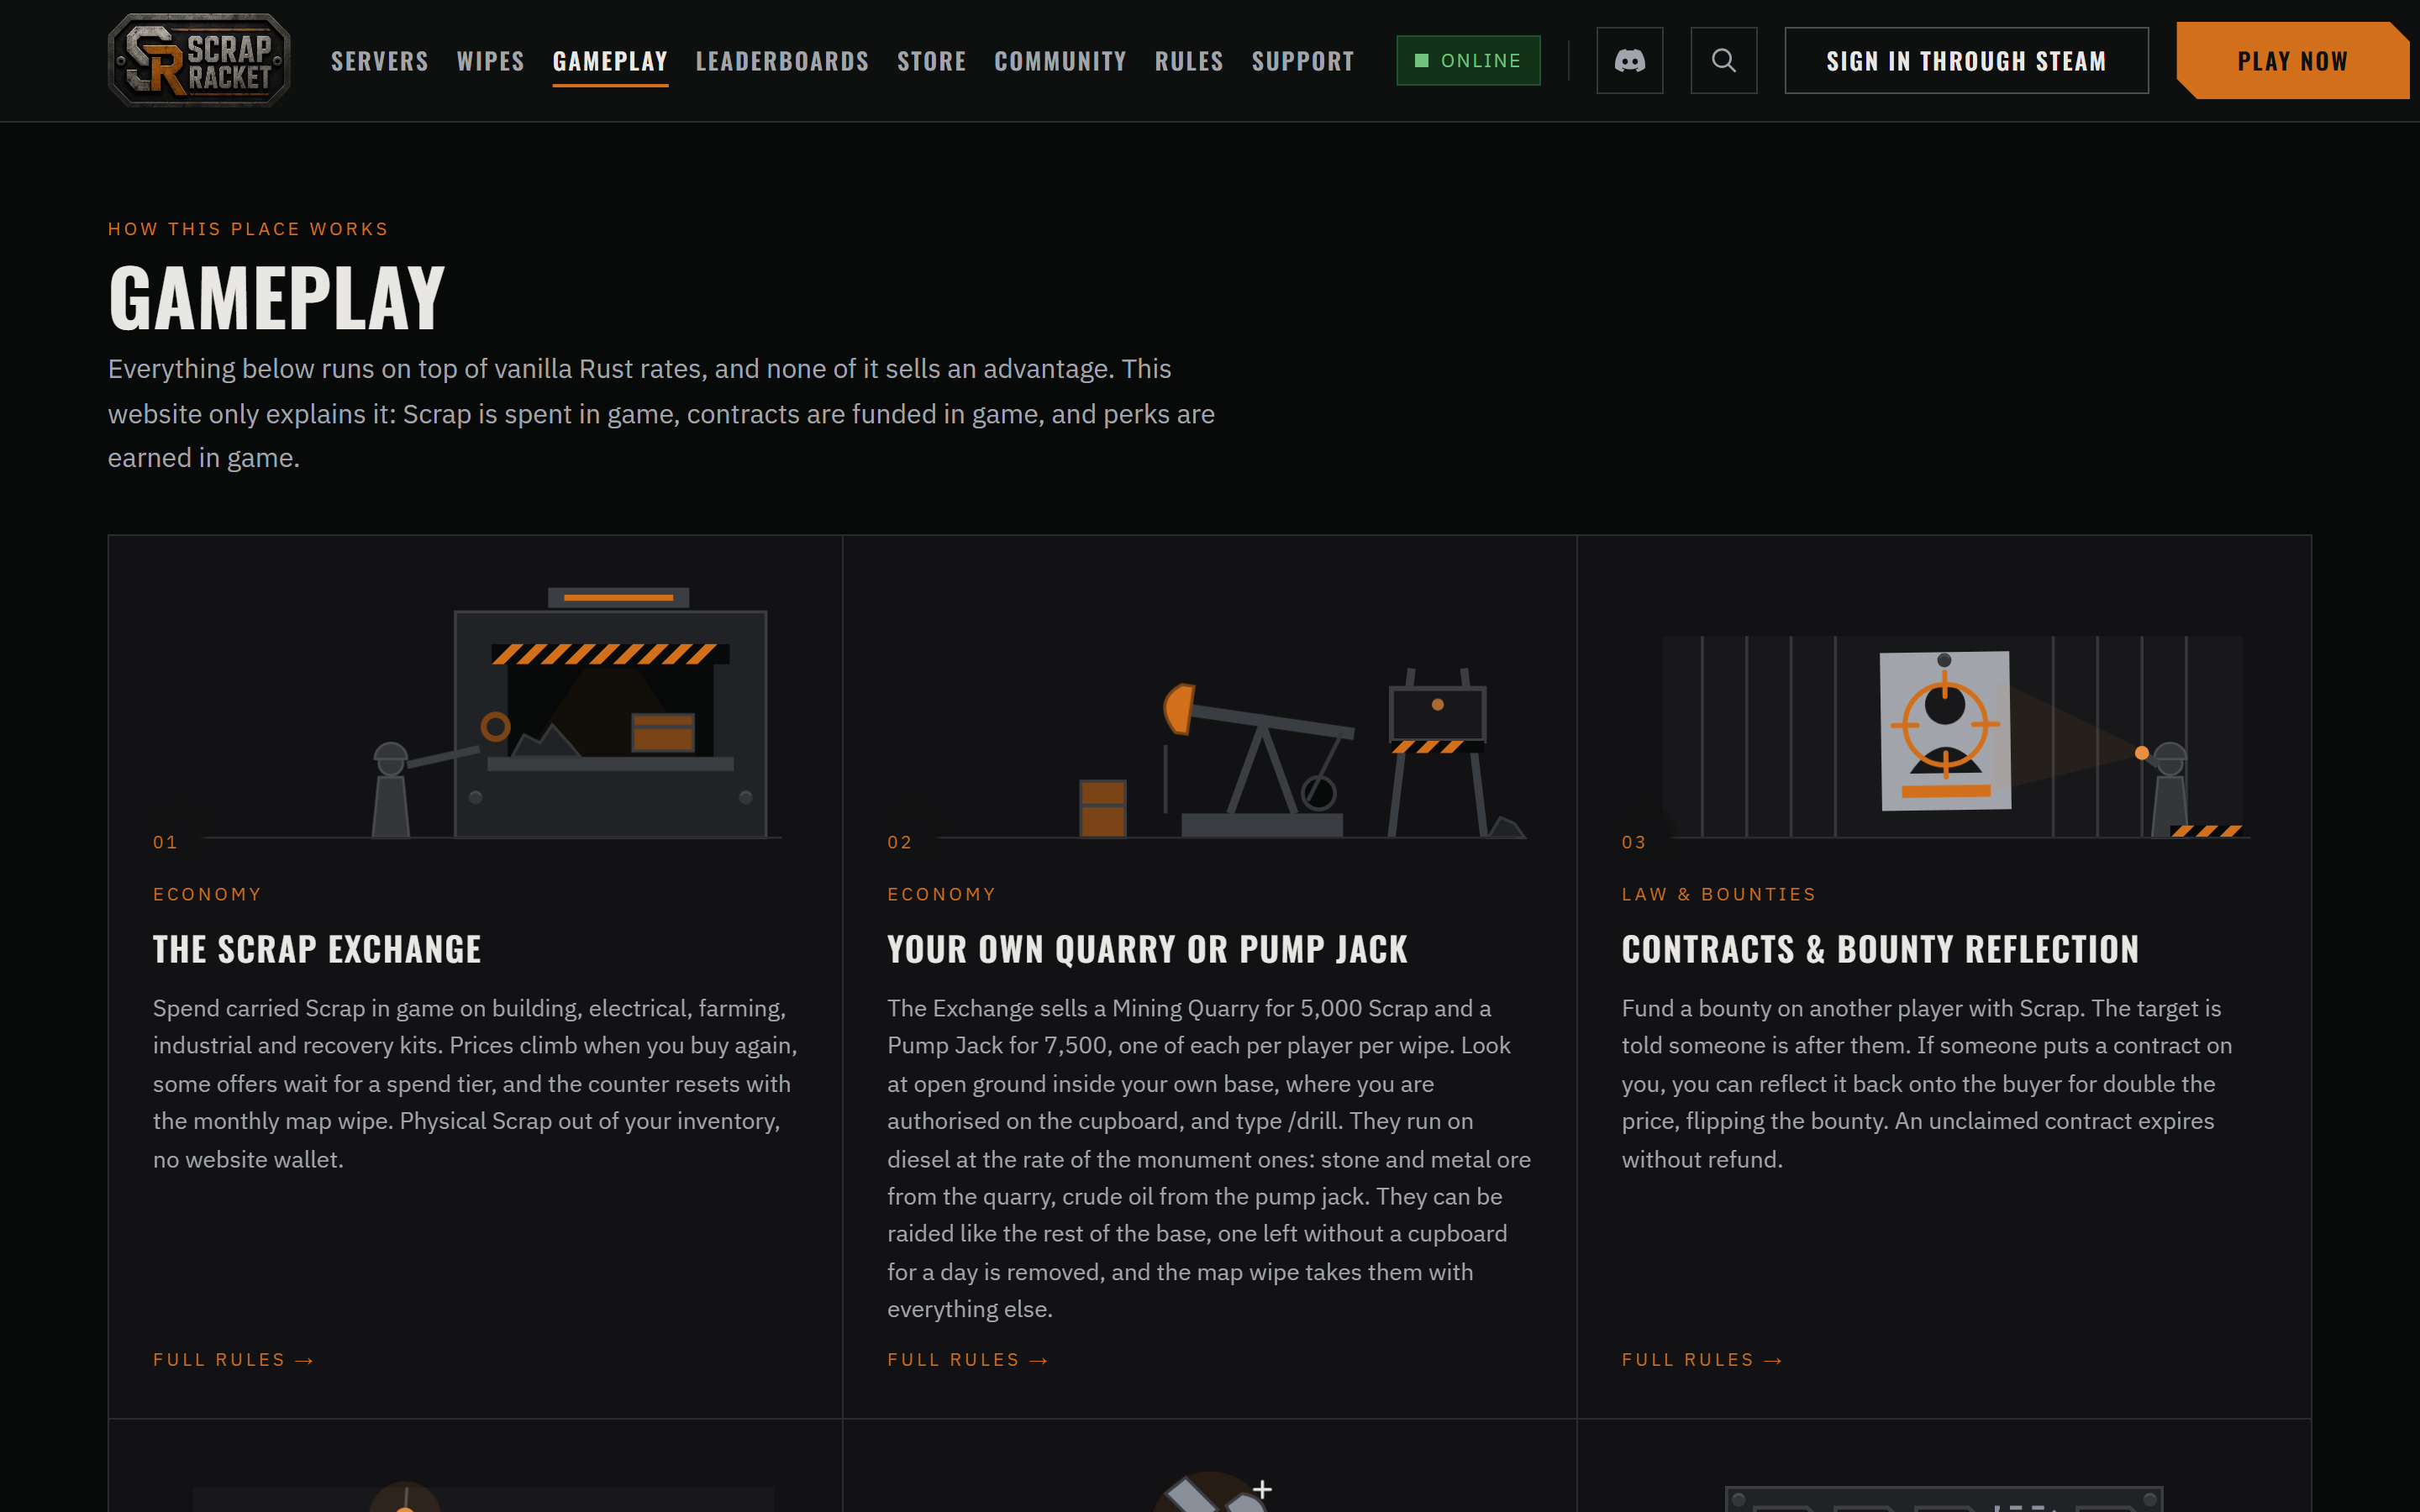
Task: Select the Gameplay nav tab
Action: (610, 61)
